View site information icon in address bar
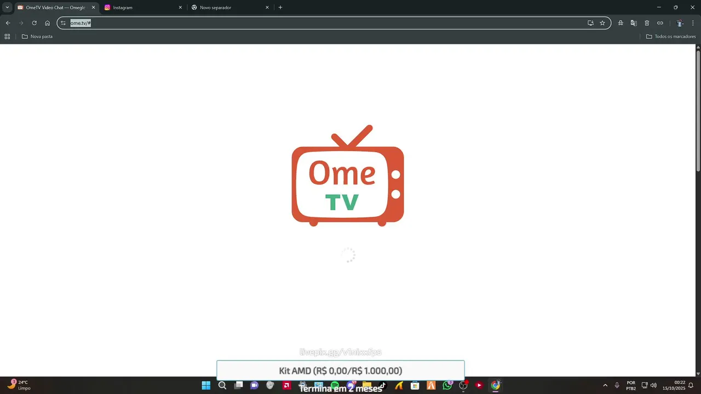Viewport: 701px width, 394px height. pos(63,23)
